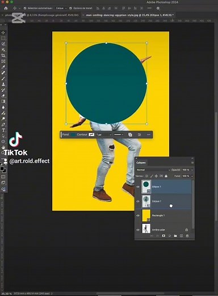
Task: Open more options ellipsis in options bar
Action: (149, 8)
